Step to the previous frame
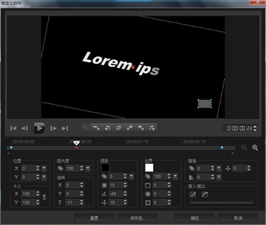 [24, 128]
